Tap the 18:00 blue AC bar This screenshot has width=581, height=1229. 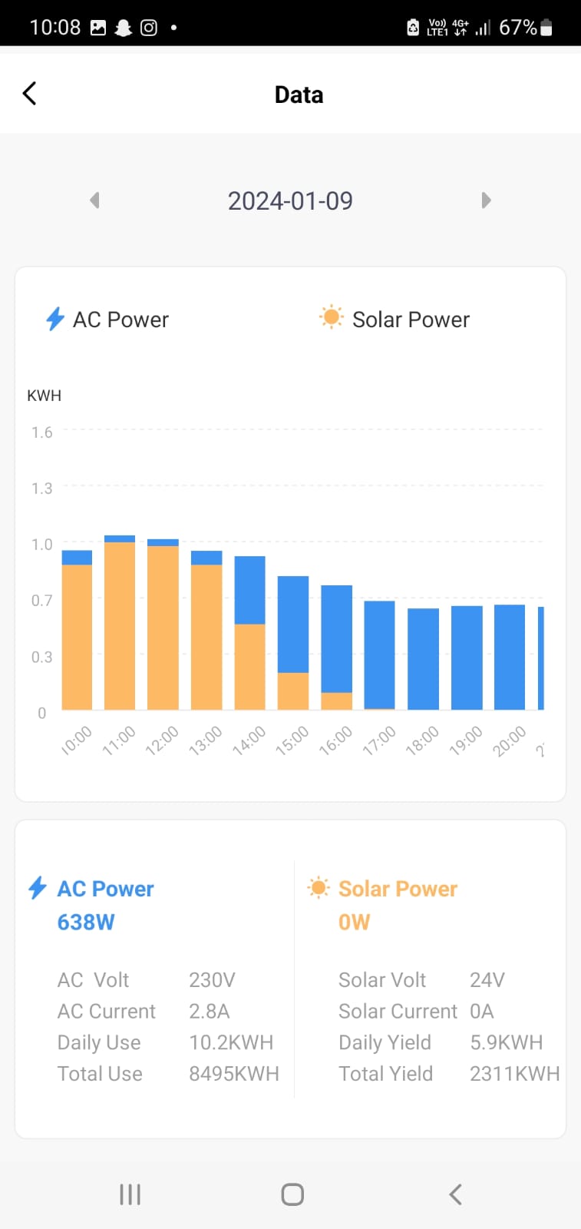click(423, 659)
